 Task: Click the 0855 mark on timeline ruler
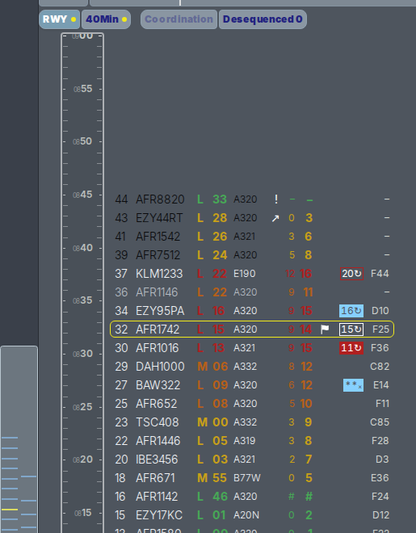(82, 89)
